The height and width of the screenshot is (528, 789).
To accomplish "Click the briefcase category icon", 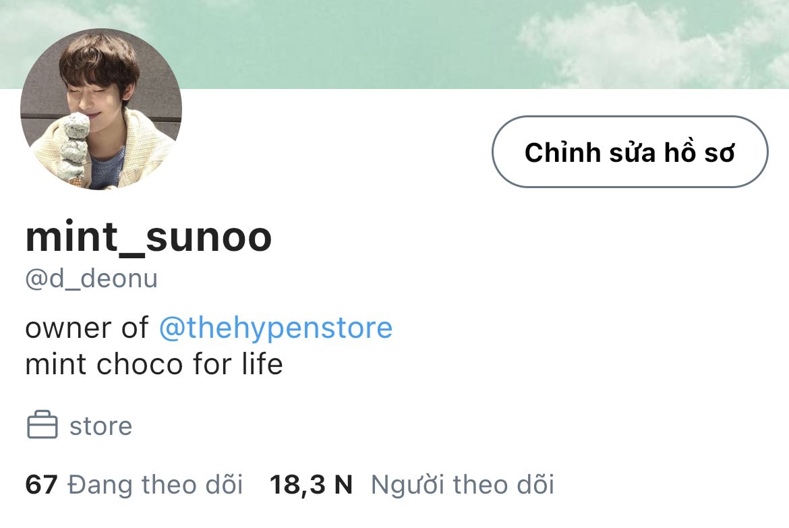I will [42, 425].
